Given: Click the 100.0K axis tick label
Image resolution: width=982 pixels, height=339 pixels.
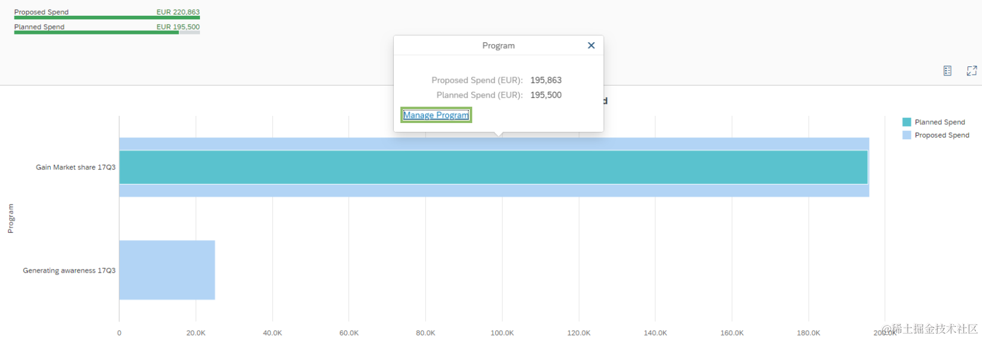Looking at the screenshot, I should click(x=502, y=333).
